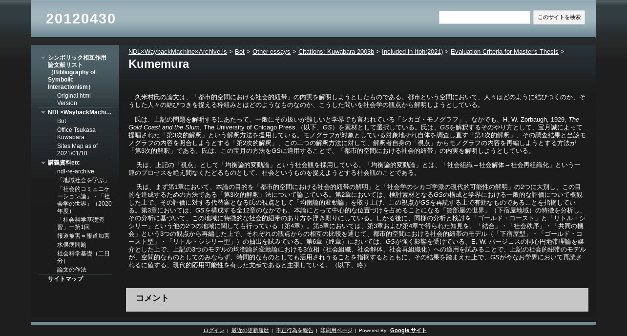This screenshot has height=336, width=627.
Task: Open 社会科学基礎（二日分） sidebar link
Action: coord(84,257)
